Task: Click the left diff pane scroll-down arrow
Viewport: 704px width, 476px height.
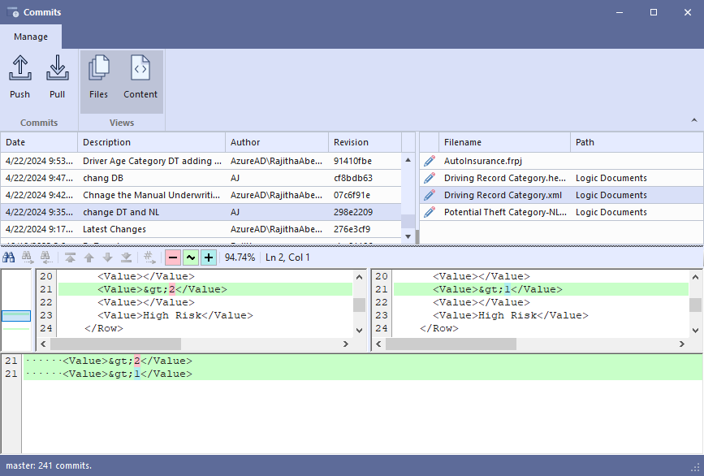Action: click(x=359, y=330)
